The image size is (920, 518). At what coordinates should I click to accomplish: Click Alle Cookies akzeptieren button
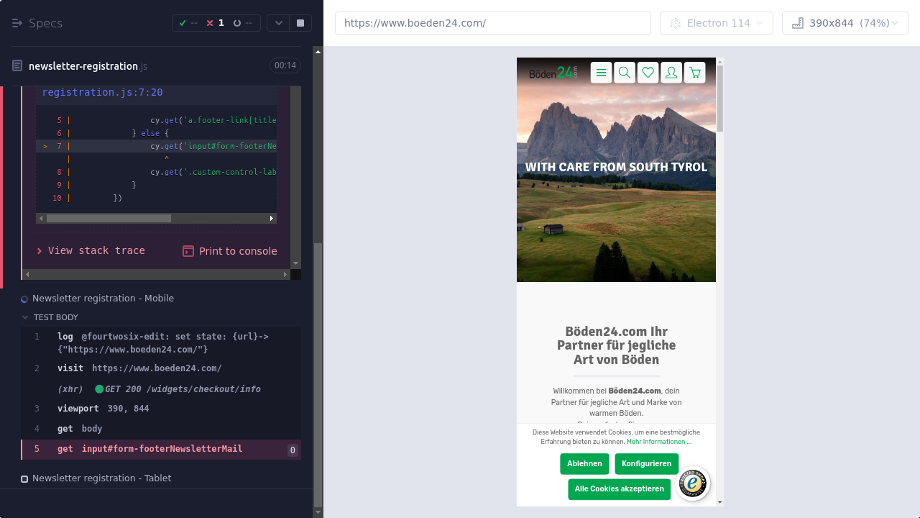619,489
